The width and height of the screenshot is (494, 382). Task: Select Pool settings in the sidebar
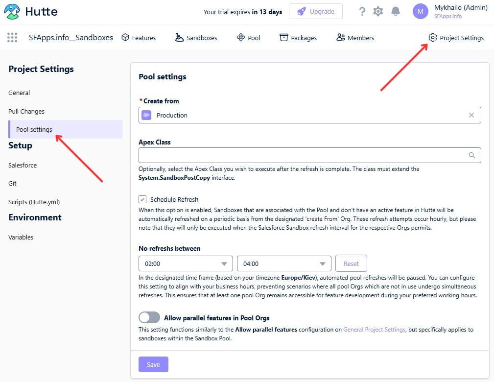click(65, 129)
